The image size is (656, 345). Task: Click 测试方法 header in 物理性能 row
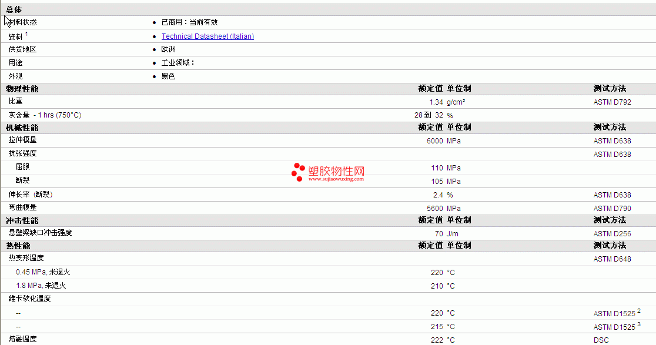(610, 88)
